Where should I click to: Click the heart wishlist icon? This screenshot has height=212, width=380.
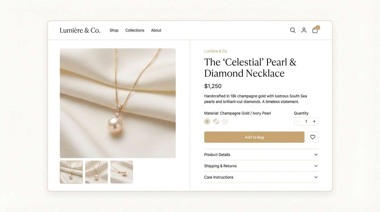pos(313,137)
